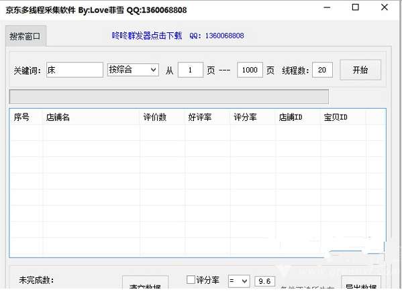
Task: Click the 未完成数 label
Action: (x=36, y=280)
